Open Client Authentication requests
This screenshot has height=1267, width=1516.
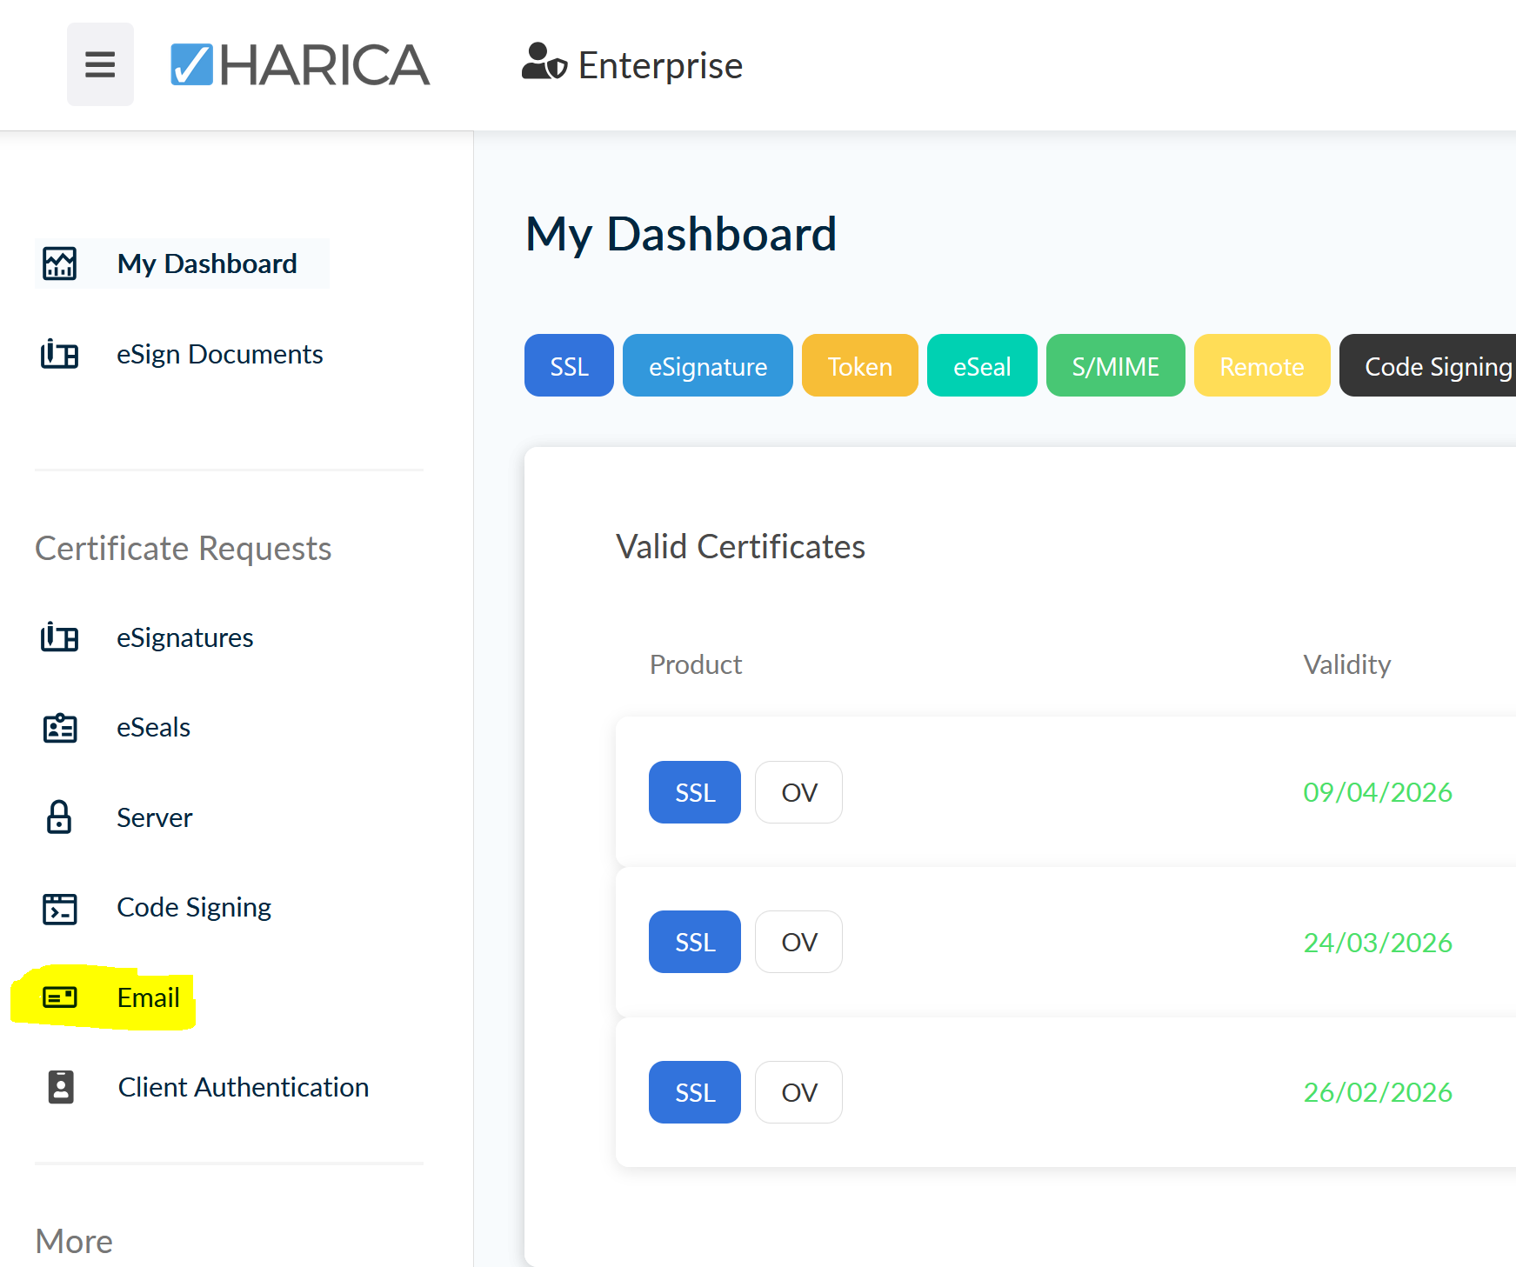[x=244, y=1087]
